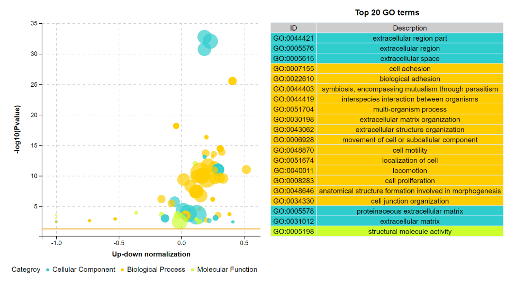Screen dimensions: 515x284
Task: Click the GO:0034330 cell junction organization row
Action: pos(387,201)
